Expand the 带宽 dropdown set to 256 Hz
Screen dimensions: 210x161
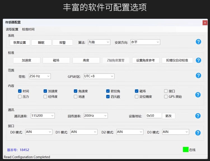(x=40, y=76)
